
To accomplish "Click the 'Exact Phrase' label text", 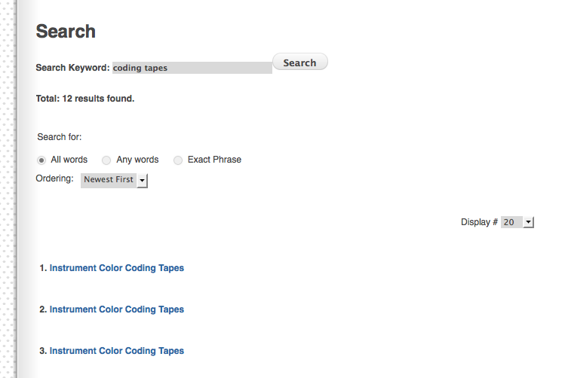I will (214, 160).
